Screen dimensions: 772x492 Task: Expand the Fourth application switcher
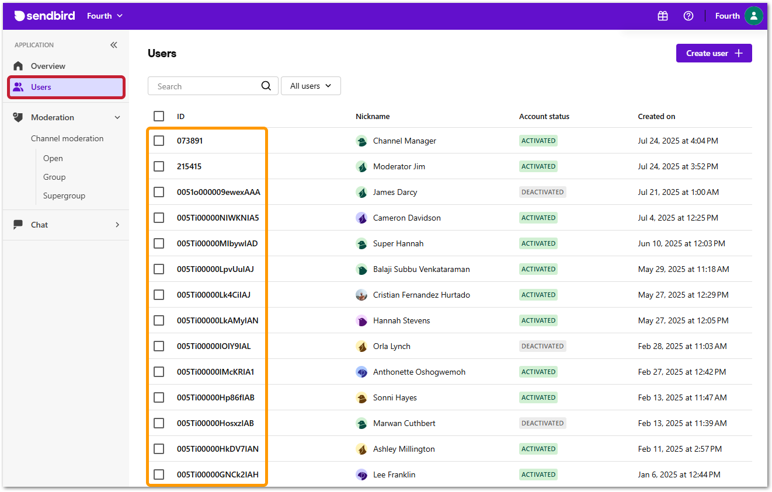pyautogui.click(x=105, y=16)
